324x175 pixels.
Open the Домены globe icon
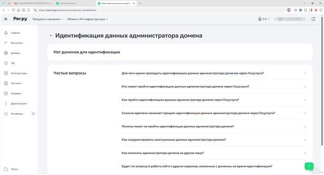coord(6,53)
